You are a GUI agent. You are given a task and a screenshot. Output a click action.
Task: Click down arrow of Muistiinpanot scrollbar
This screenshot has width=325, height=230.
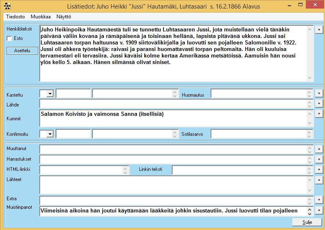coord(309,214)
